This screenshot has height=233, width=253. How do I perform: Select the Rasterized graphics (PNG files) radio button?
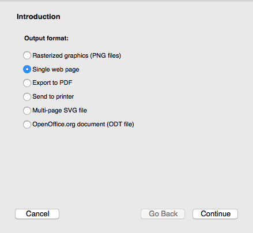click(x=27, y=55)
